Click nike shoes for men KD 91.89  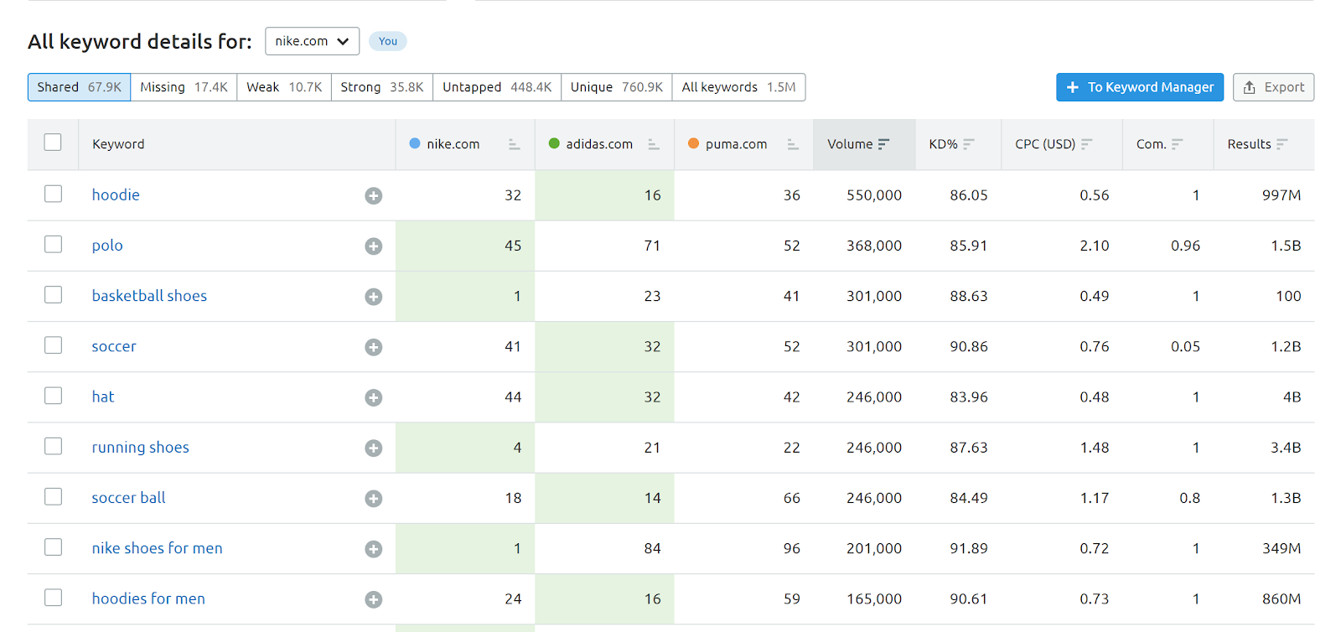click(x=969, y=548)
